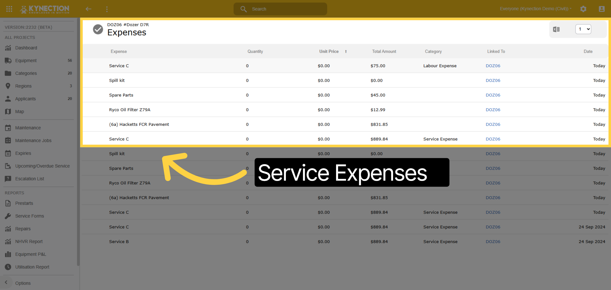Screen dimensions: 611x290
Task: Click the Upcoming/Overdue Service icon
Action: tap(8, 166)
